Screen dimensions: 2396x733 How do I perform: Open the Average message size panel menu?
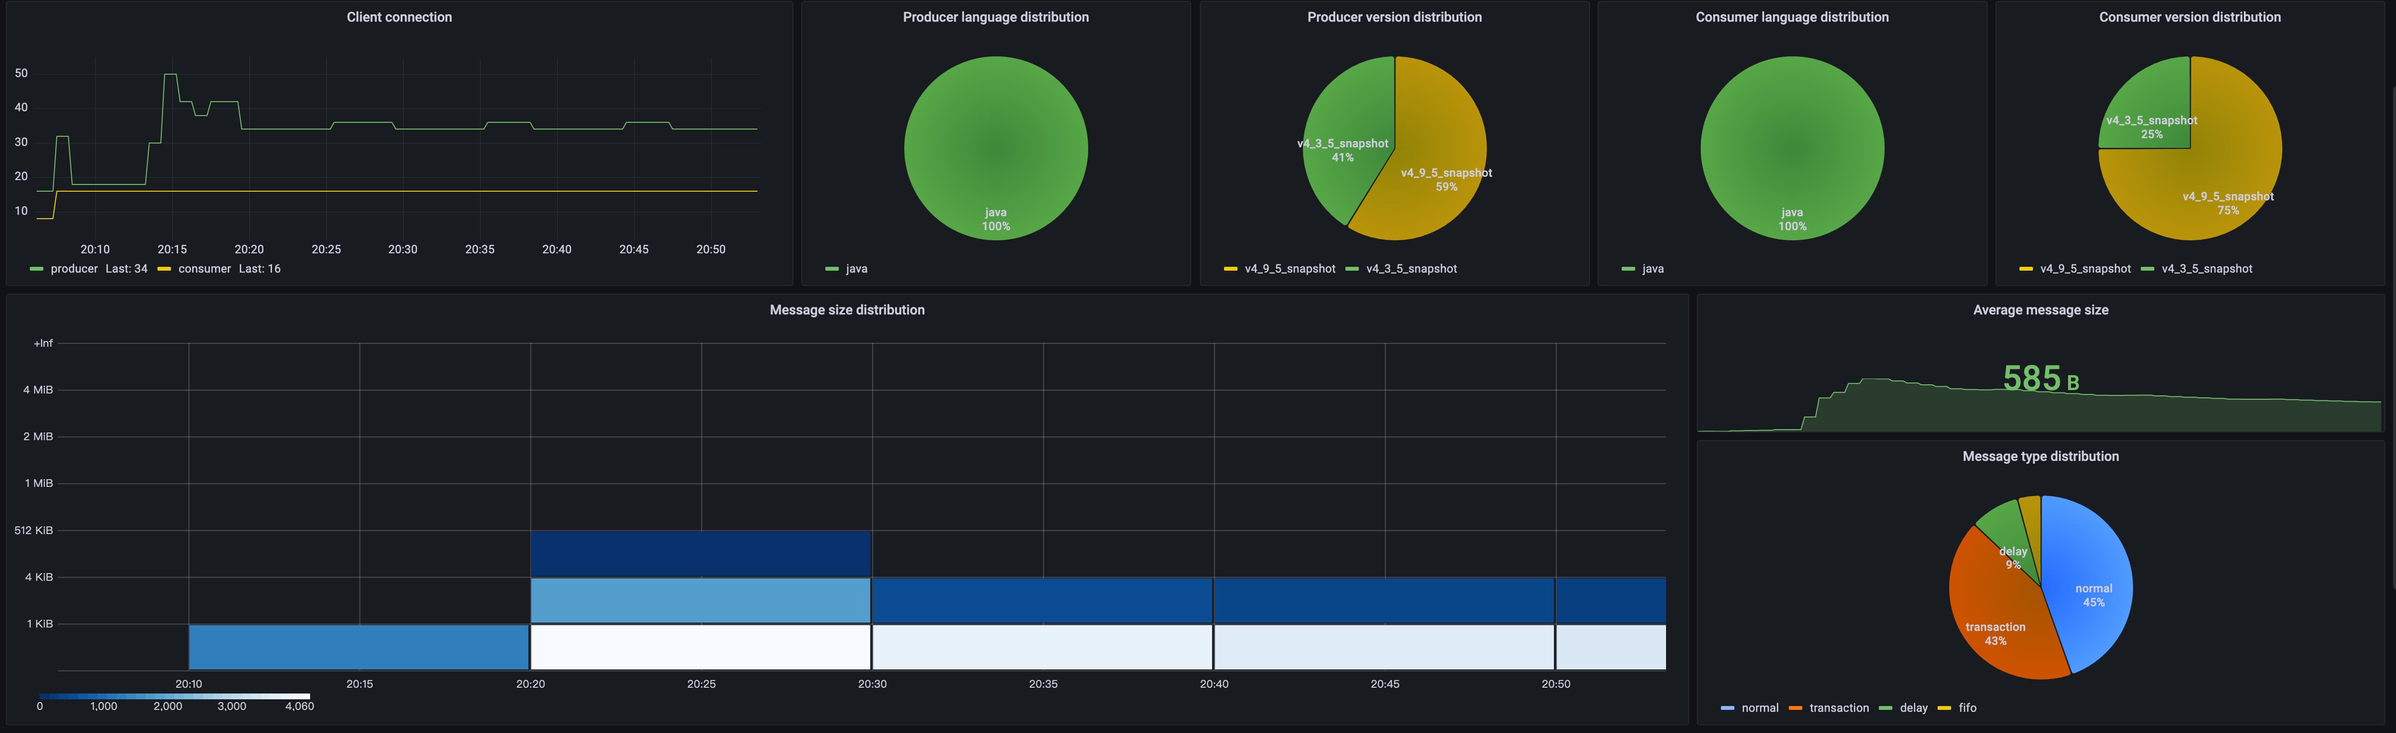(2041, 310)
